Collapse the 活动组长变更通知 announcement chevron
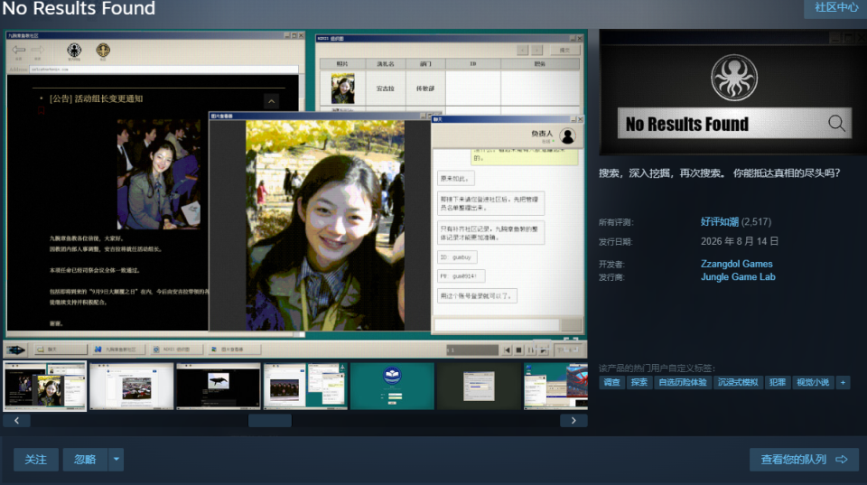 [x=272, y=101]
